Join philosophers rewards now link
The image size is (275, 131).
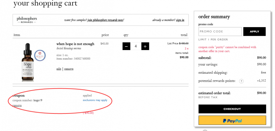(x=106, y=20)
